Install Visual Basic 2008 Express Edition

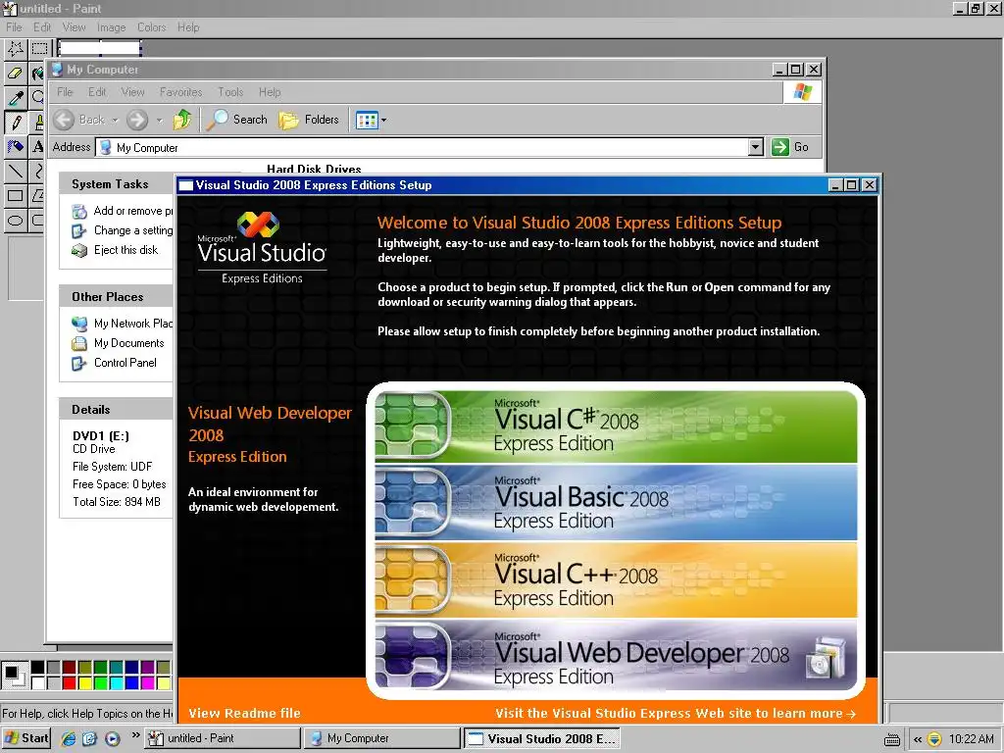[x=616, y=503]
